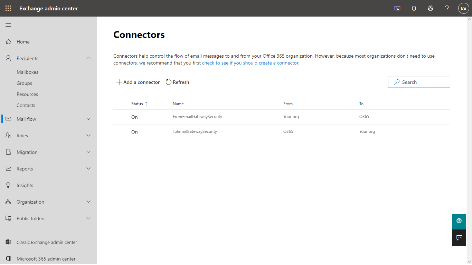Collapse navigation with hamburger icon
Screen dimensions: 472x265
(8, 25)
